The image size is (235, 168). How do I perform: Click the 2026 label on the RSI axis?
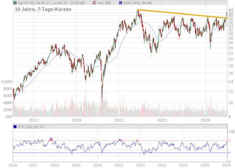pos(227,166)
